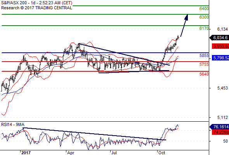Click the Oct marker on the time axis
The width and height of the screenshot is (229, 155).
click(x=162, y=153)
